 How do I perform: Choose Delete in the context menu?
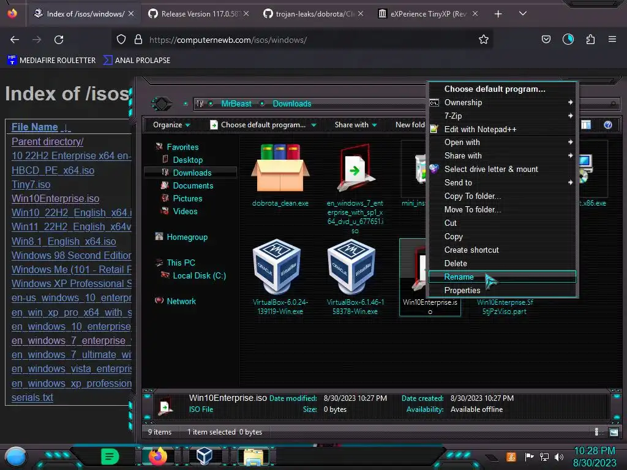point(502,263)
